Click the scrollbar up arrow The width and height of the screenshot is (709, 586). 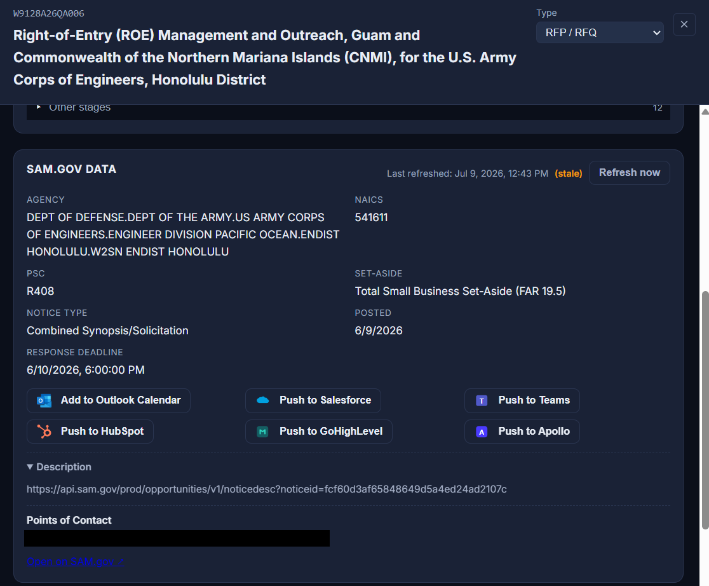(705, 112)
